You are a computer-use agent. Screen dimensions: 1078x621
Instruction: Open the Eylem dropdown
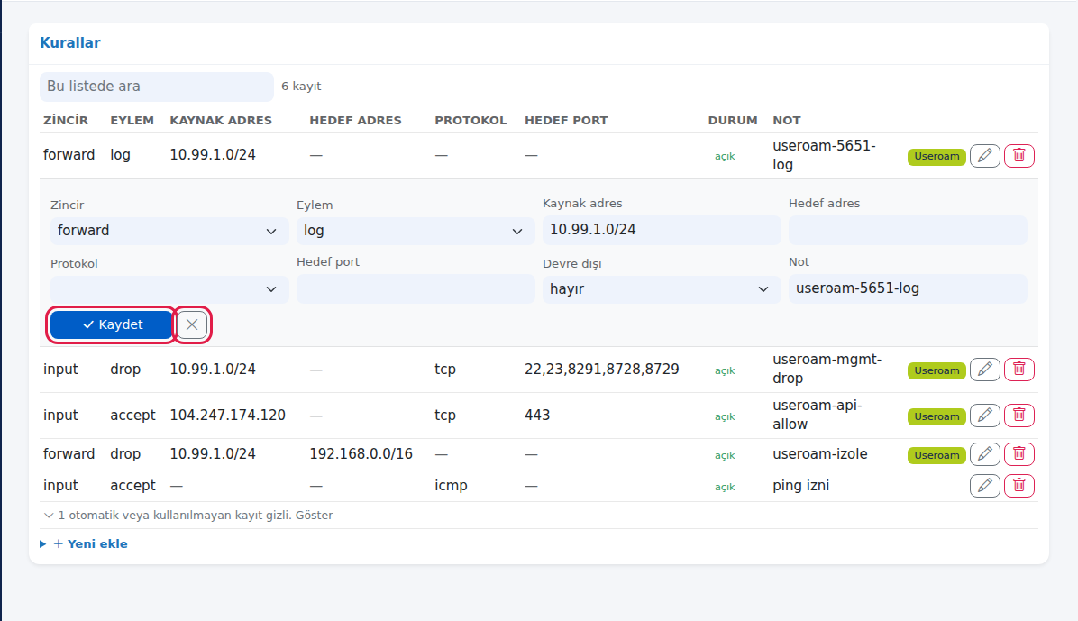pyautogui.click(x=416, y=231)
